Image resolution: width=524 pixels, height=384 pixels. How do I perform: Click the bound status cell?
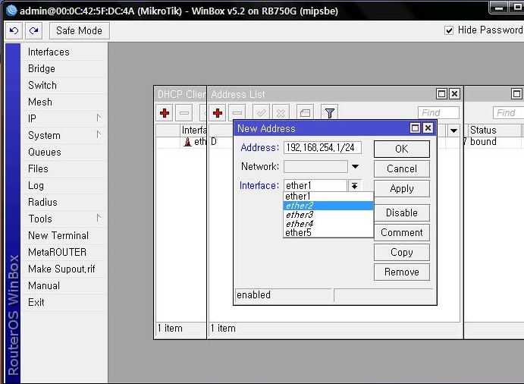483,142
